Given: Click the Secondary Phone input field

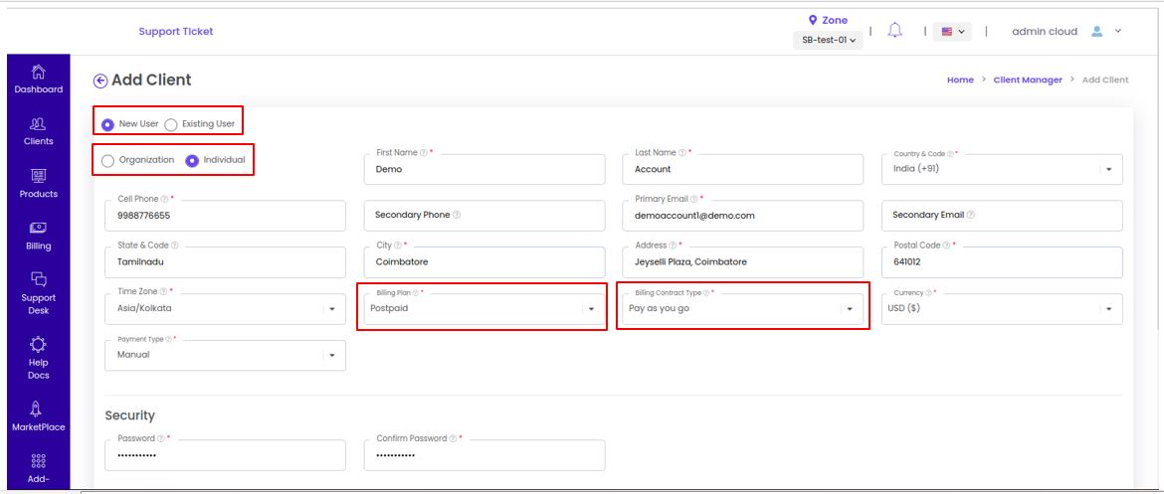Looking at the screenshot, I should (x=485, y=215).
